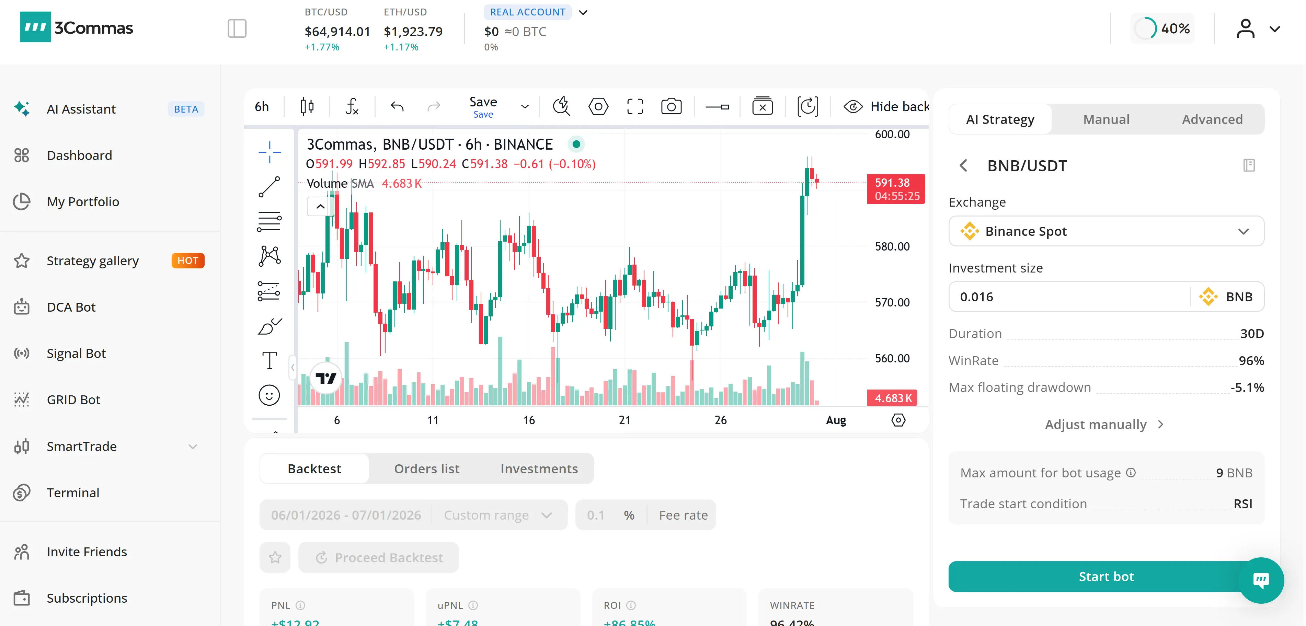Open the Orders list tab
This screenshot has width=1306, height=626.
pyautogui.click(x=426, y=469)
